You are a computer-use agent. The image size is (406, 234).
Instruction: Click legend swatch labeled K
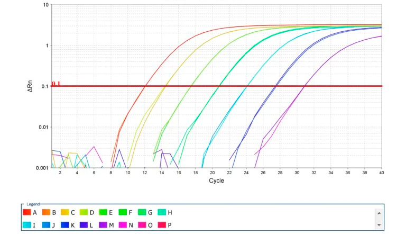(x=64, y=225)
